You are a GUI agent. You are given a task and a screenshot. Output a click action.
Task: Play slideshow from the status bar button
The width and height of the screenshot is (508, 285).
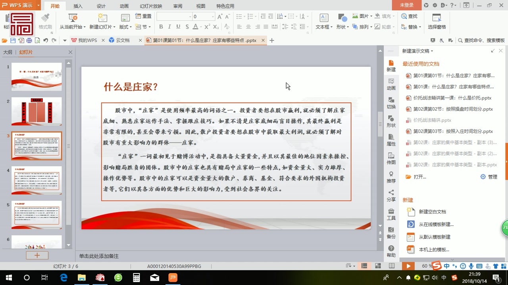pos(408,266)
